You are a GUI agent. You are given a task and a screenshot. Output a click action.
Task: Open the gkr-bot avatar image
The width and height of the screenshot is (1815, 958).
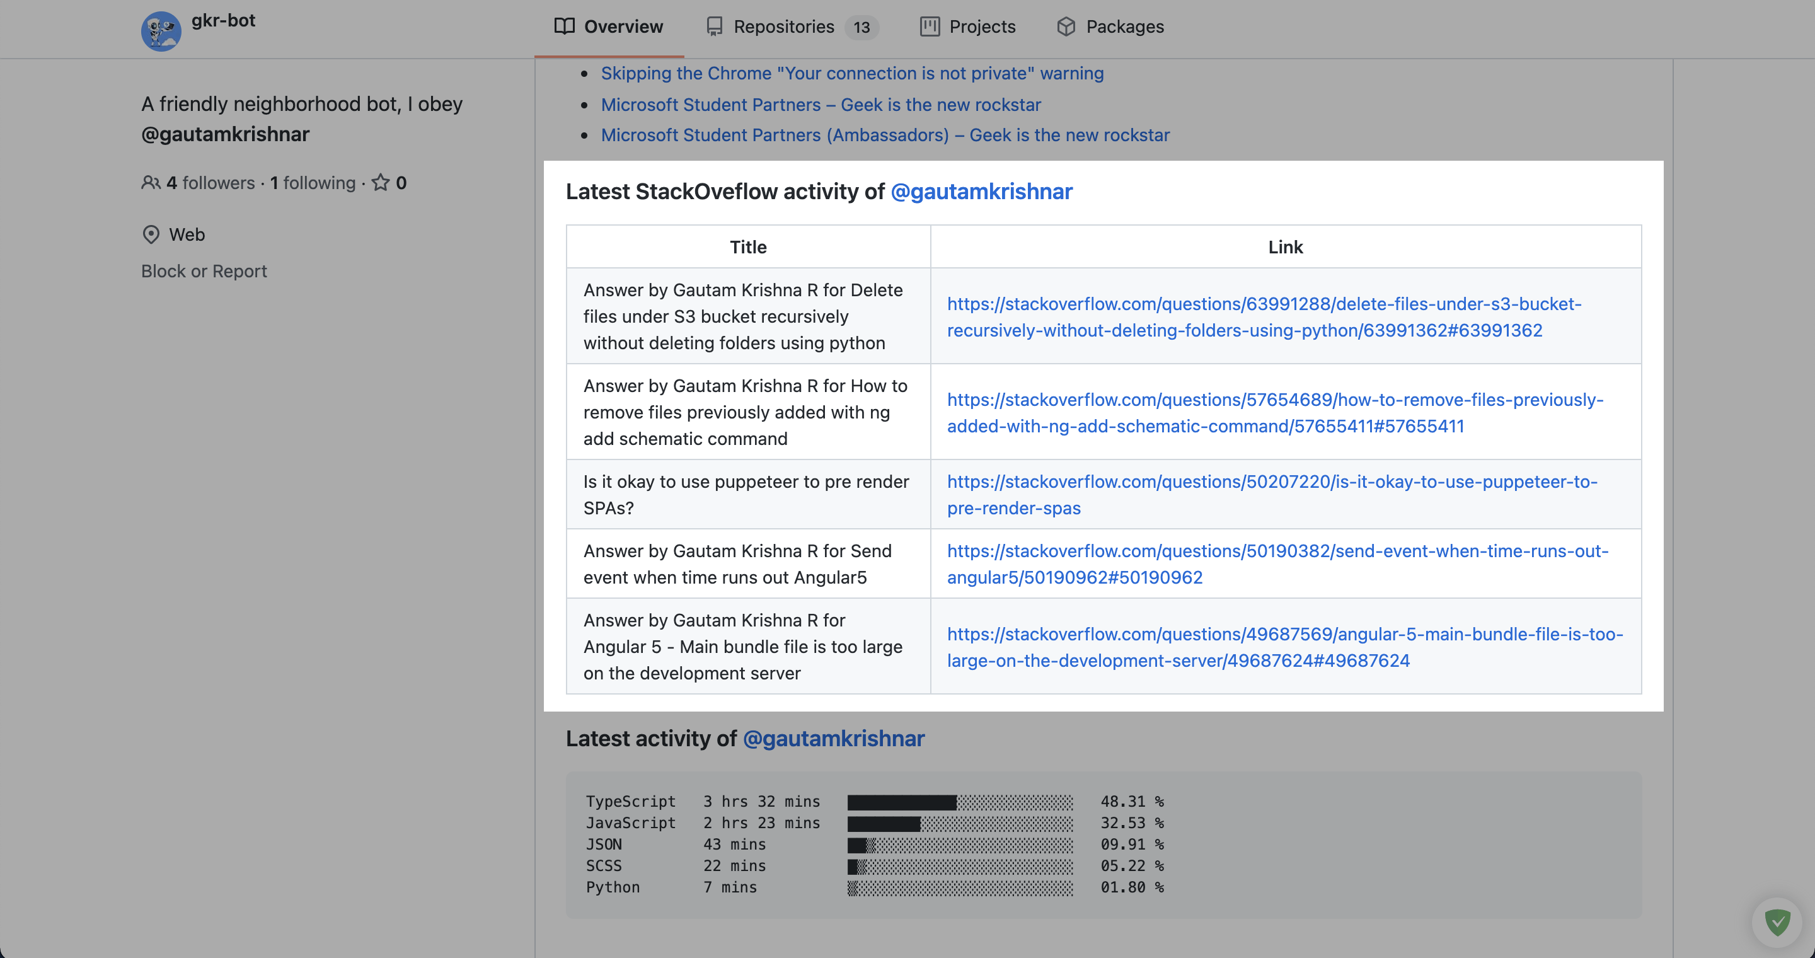coord(161,31)
